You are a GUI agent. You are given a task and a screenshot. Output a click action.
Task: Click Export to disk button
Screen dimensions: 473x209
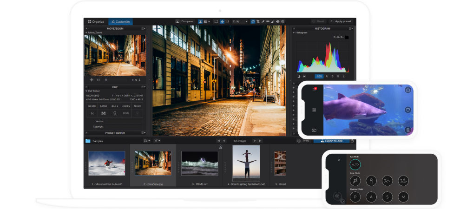tap(332, 141)
